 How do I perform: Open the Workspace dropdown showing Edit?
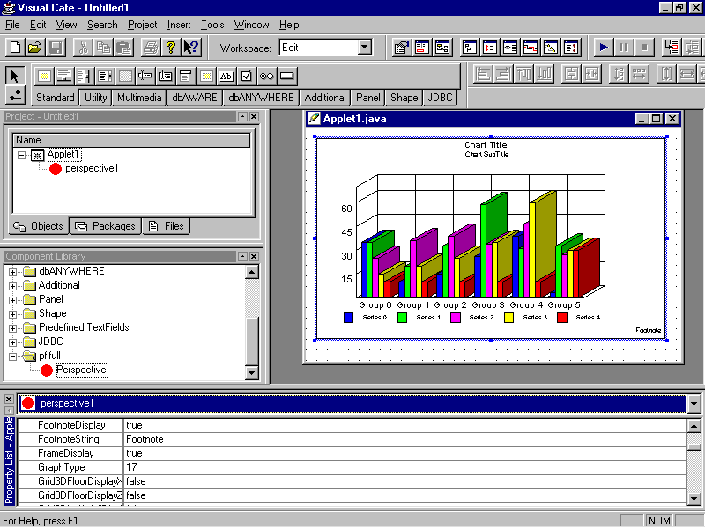365,47
